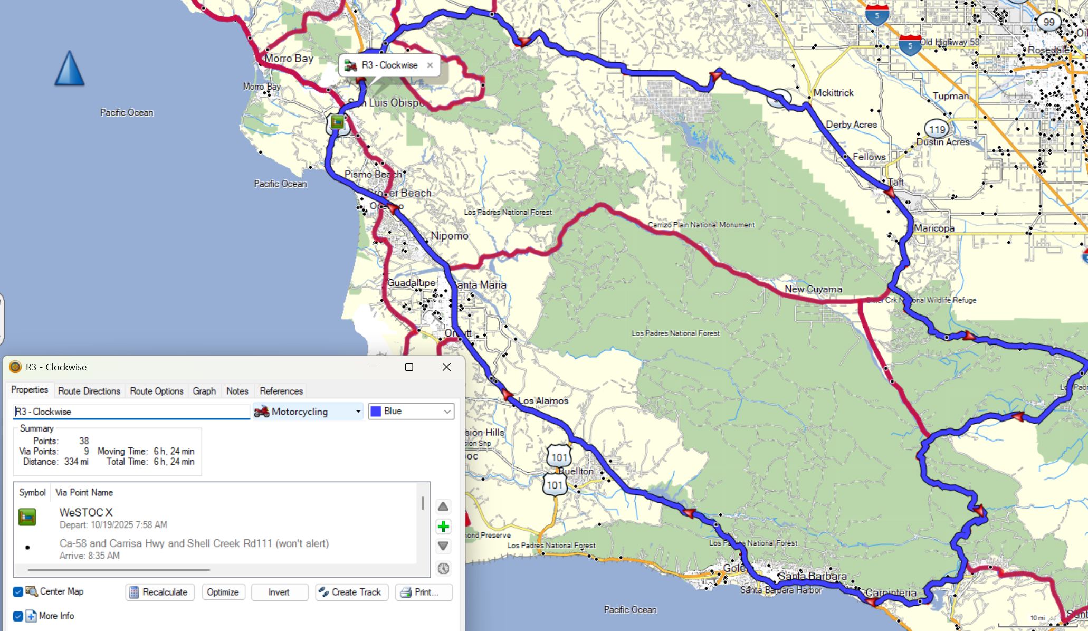Close the R3 - Clockwise map tooltip
The image size is (1088, 631).
coord(430,65)
